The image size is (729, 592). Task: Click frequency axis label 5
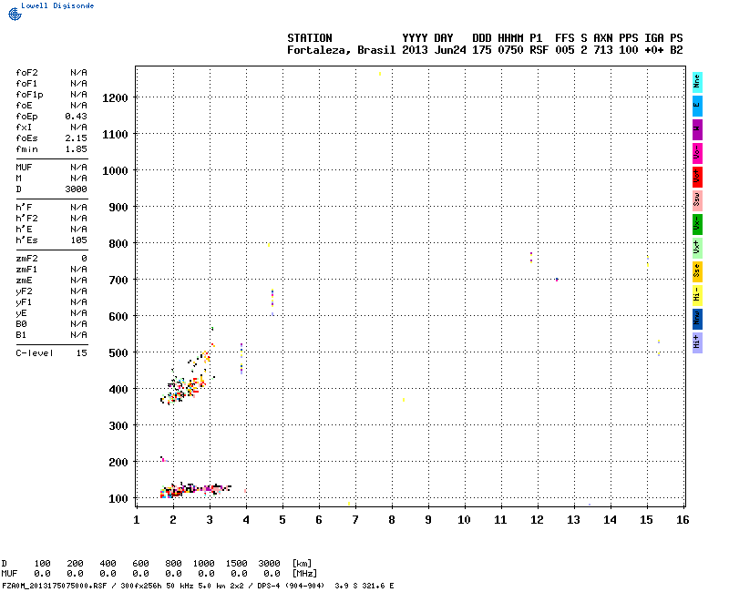coord(282,520)
